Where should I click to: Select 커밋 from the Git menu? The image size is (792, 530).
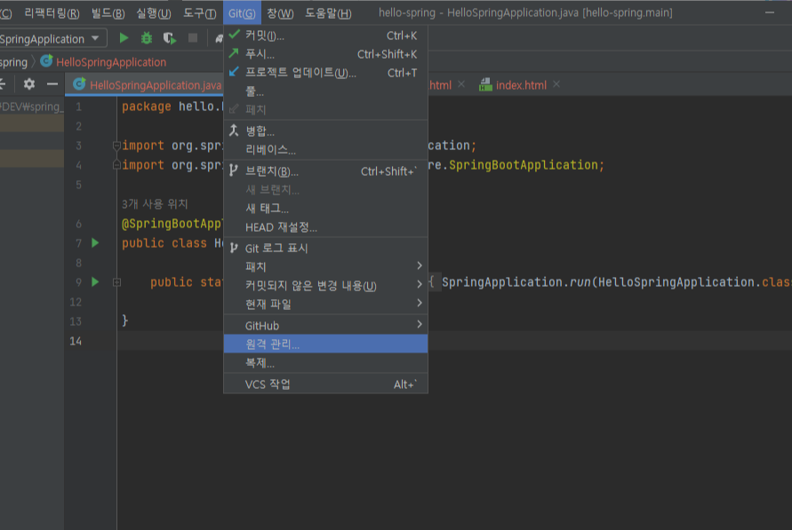326,36
